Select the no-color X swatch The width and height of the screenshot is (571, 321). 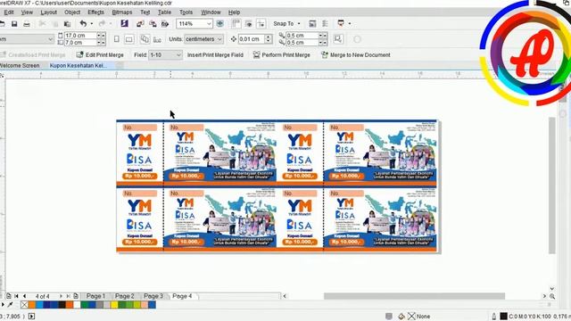(24, 305)
